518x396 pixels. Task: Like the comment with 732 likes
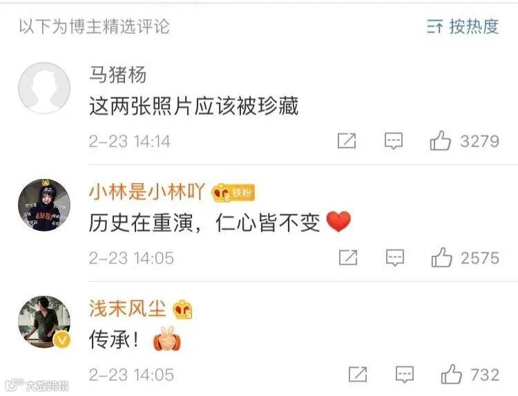pyautogui.click(x=470, y=375)
